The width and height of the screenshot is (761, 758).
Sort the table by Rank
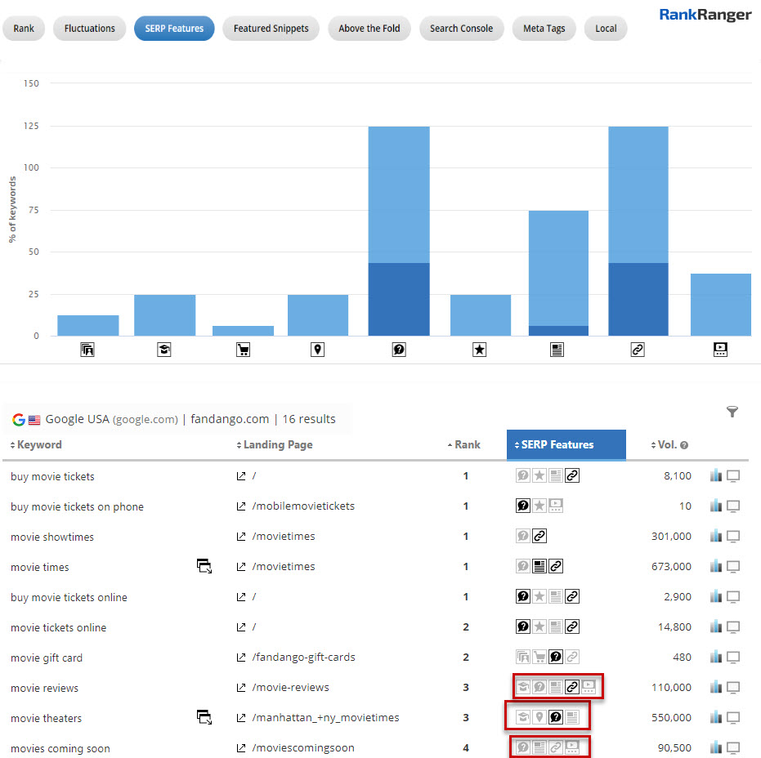pos(464,444)
